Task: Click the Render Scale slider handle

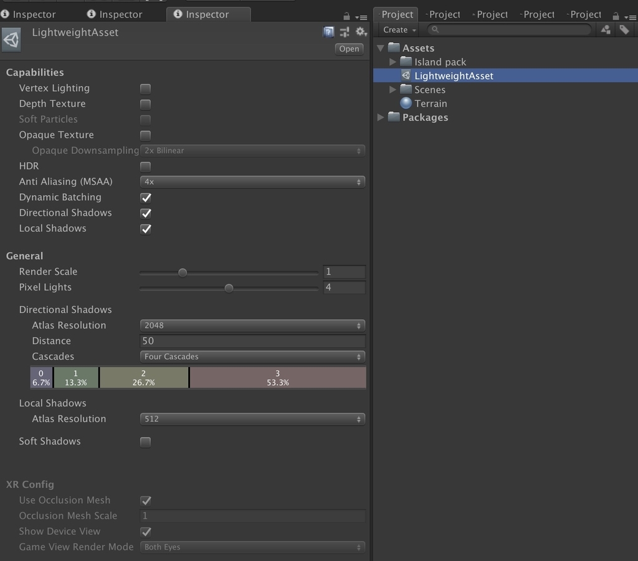Action: [182, 272]
